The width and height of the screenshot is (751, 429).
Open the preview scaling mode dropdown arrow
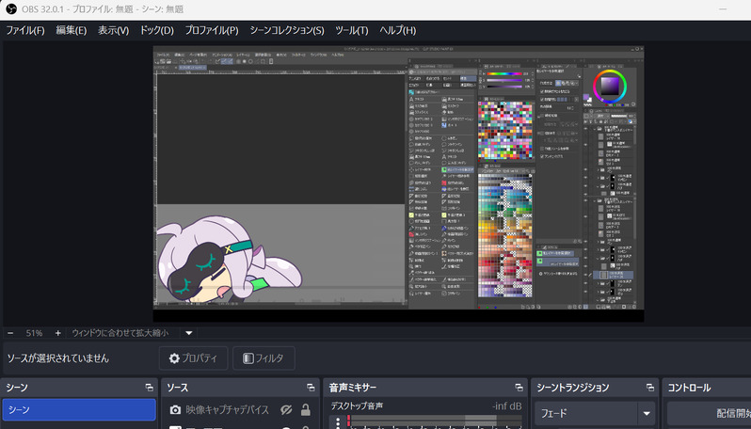point(189,333)
